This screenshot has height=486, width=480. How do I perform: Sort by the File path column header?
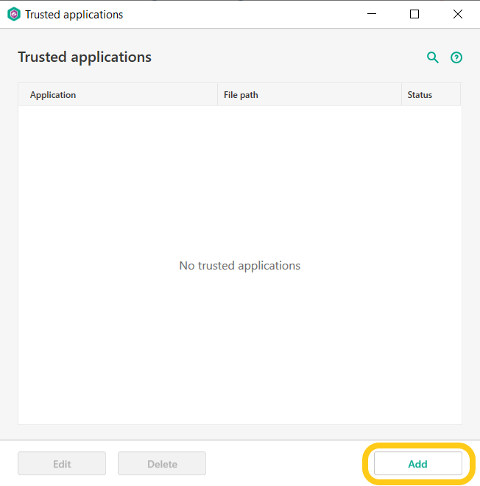coord(309,94)
